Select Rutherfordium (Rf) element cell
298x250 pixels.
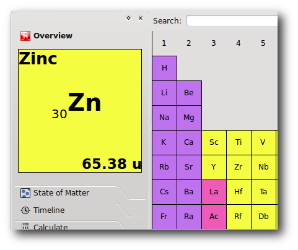[x=239, y=217]
